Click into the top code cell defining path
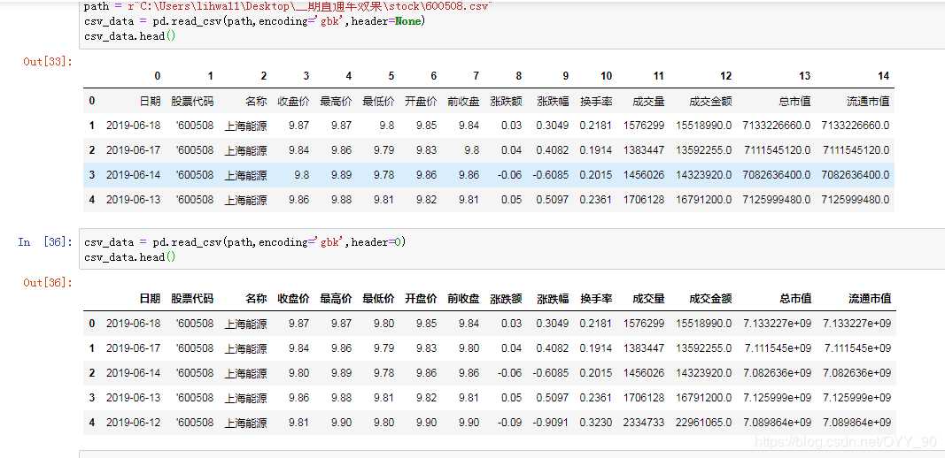Image resolution: width=945 pixels, height=458 pixels. [512, 23]
